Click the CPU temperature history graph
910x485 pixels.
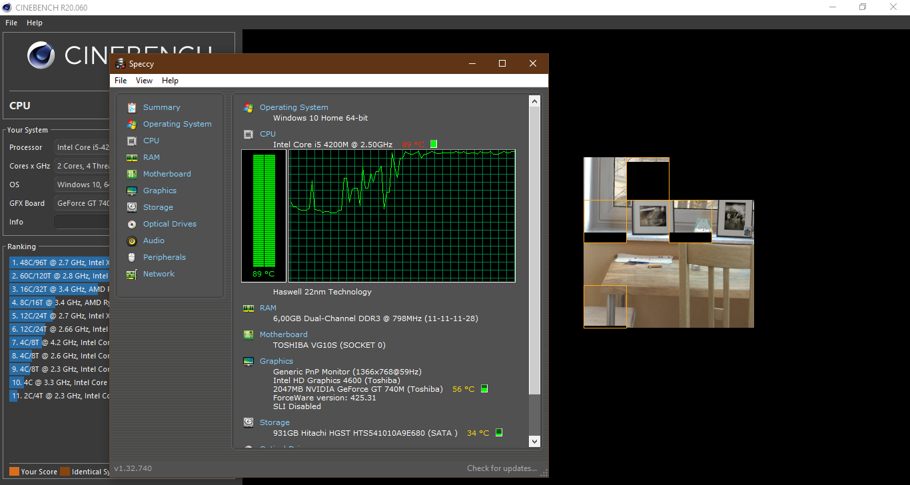click(x=402, y=216)
